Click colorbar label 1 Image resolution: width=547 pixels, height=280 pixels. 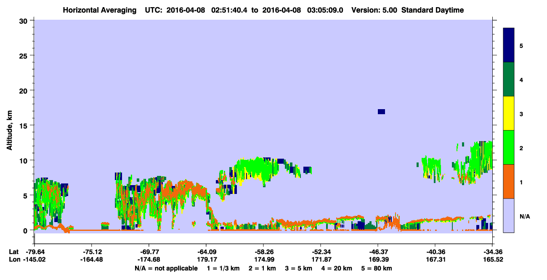click(x=521, y=181)
